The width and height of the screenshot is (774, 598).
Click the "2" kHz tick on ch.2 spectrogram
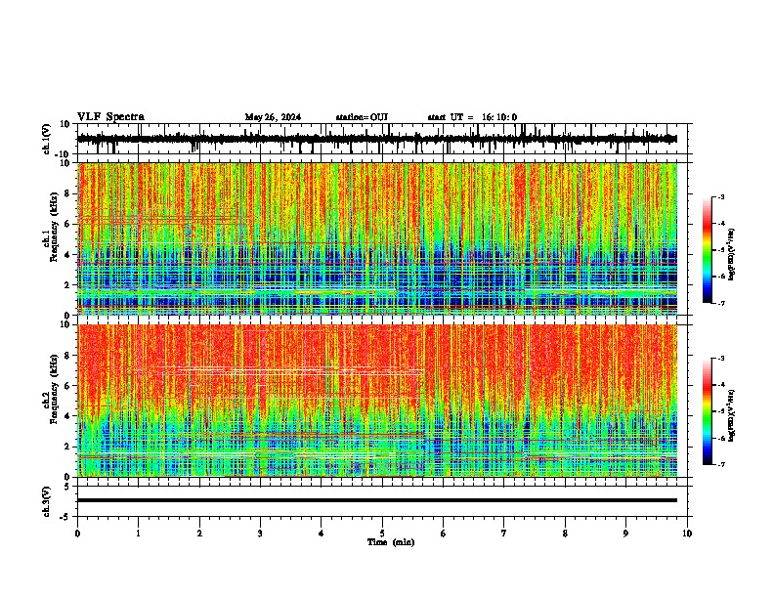(67, 447)
